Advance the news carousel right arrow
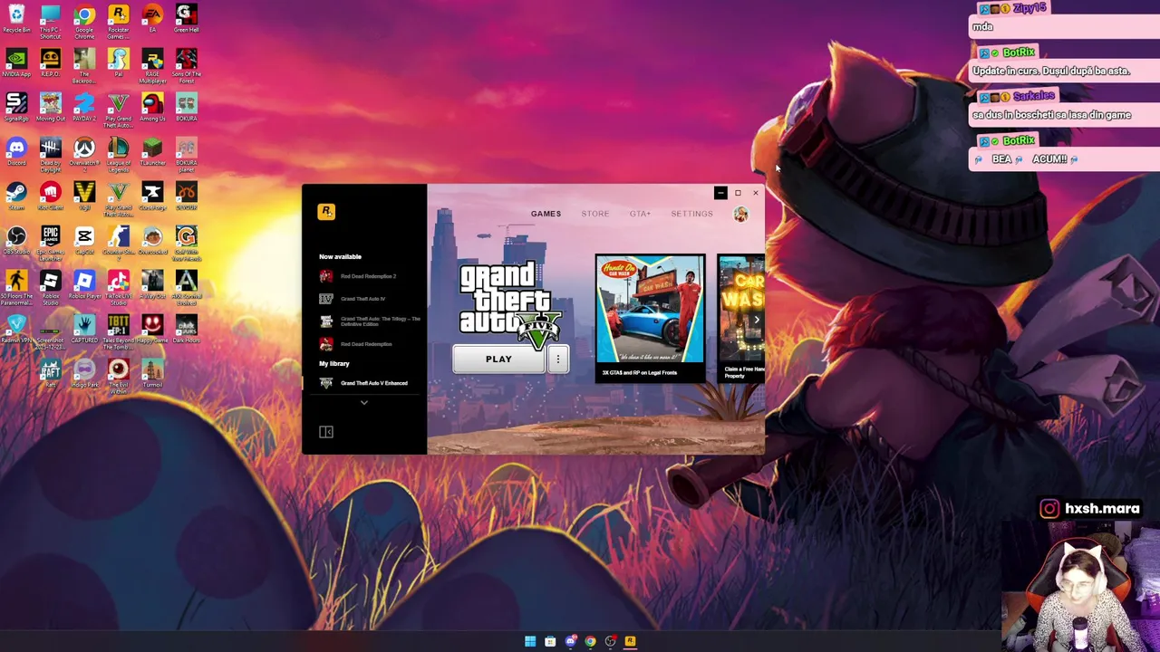Viewport: 1160px width, 652px height. click(x=757, y=319)
